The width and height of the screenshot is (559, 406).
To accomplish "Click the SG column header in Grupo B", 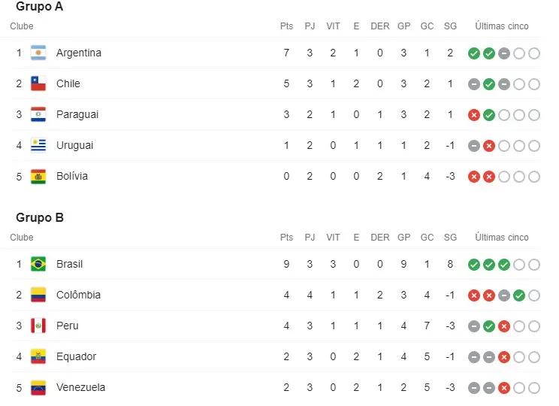I will coord(450,238).
